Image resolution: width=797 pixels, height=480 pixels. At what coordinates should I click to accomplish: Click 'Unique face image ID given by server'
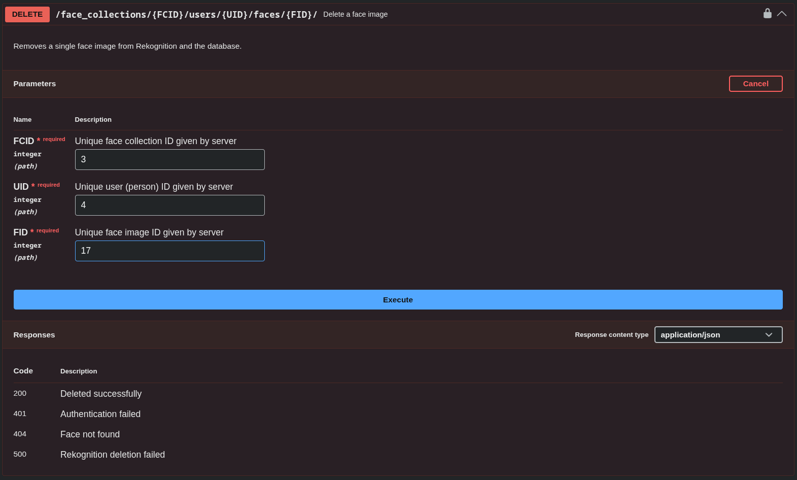coord(149,232)
